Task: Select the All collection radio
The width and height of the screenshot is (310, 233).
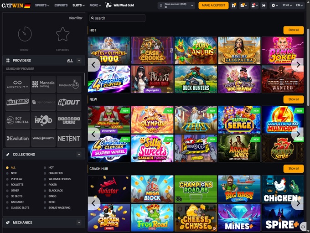Action: (7, 167)
